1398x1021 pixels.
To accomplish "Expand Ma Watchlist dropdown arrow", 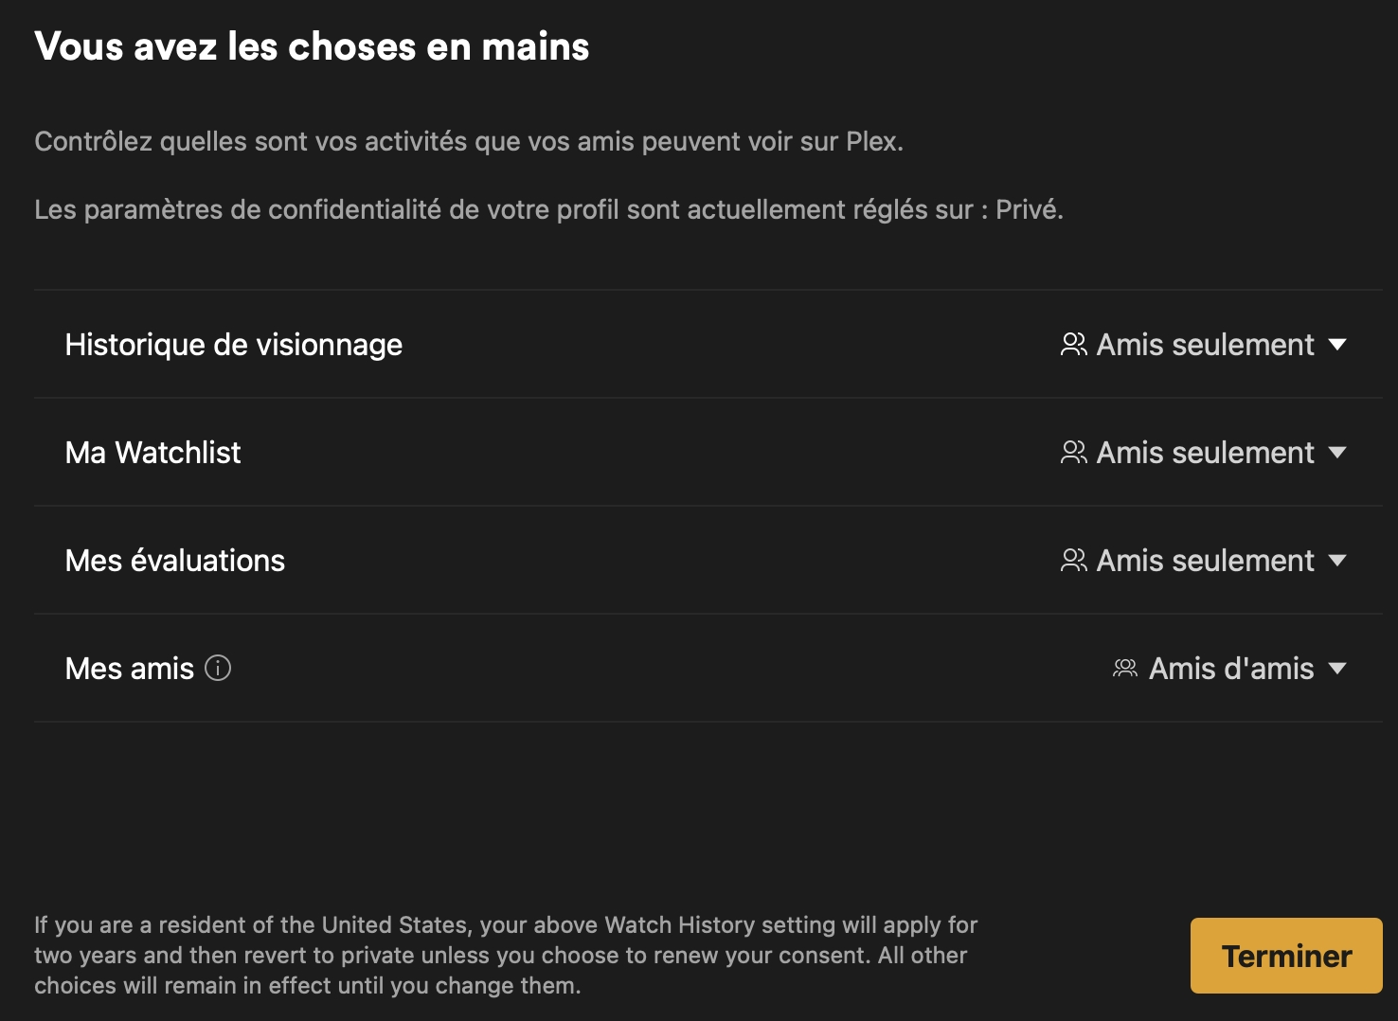I will 1337,453.
